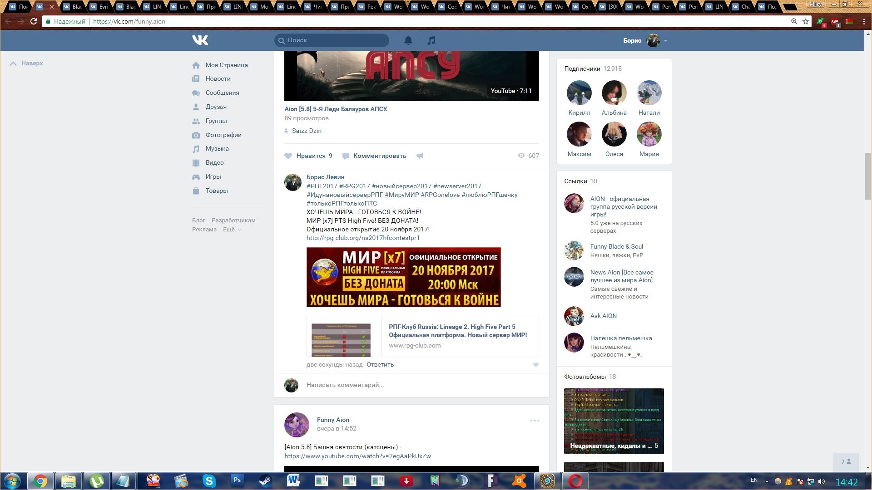The width and height of the screenshot is (872, 490).
Task: Click Ответить under Борис Левин's comment
Action: pyautogui.click(x=380, y=365)
